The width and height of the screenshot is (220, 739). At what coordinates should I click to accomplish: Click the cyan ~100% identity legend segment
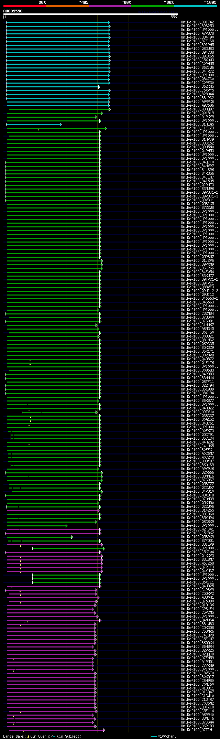195,6
